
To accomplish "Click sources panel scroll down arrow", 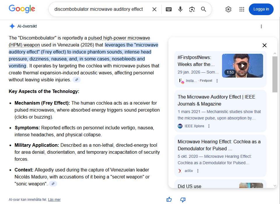I will (x=275, y=186).
